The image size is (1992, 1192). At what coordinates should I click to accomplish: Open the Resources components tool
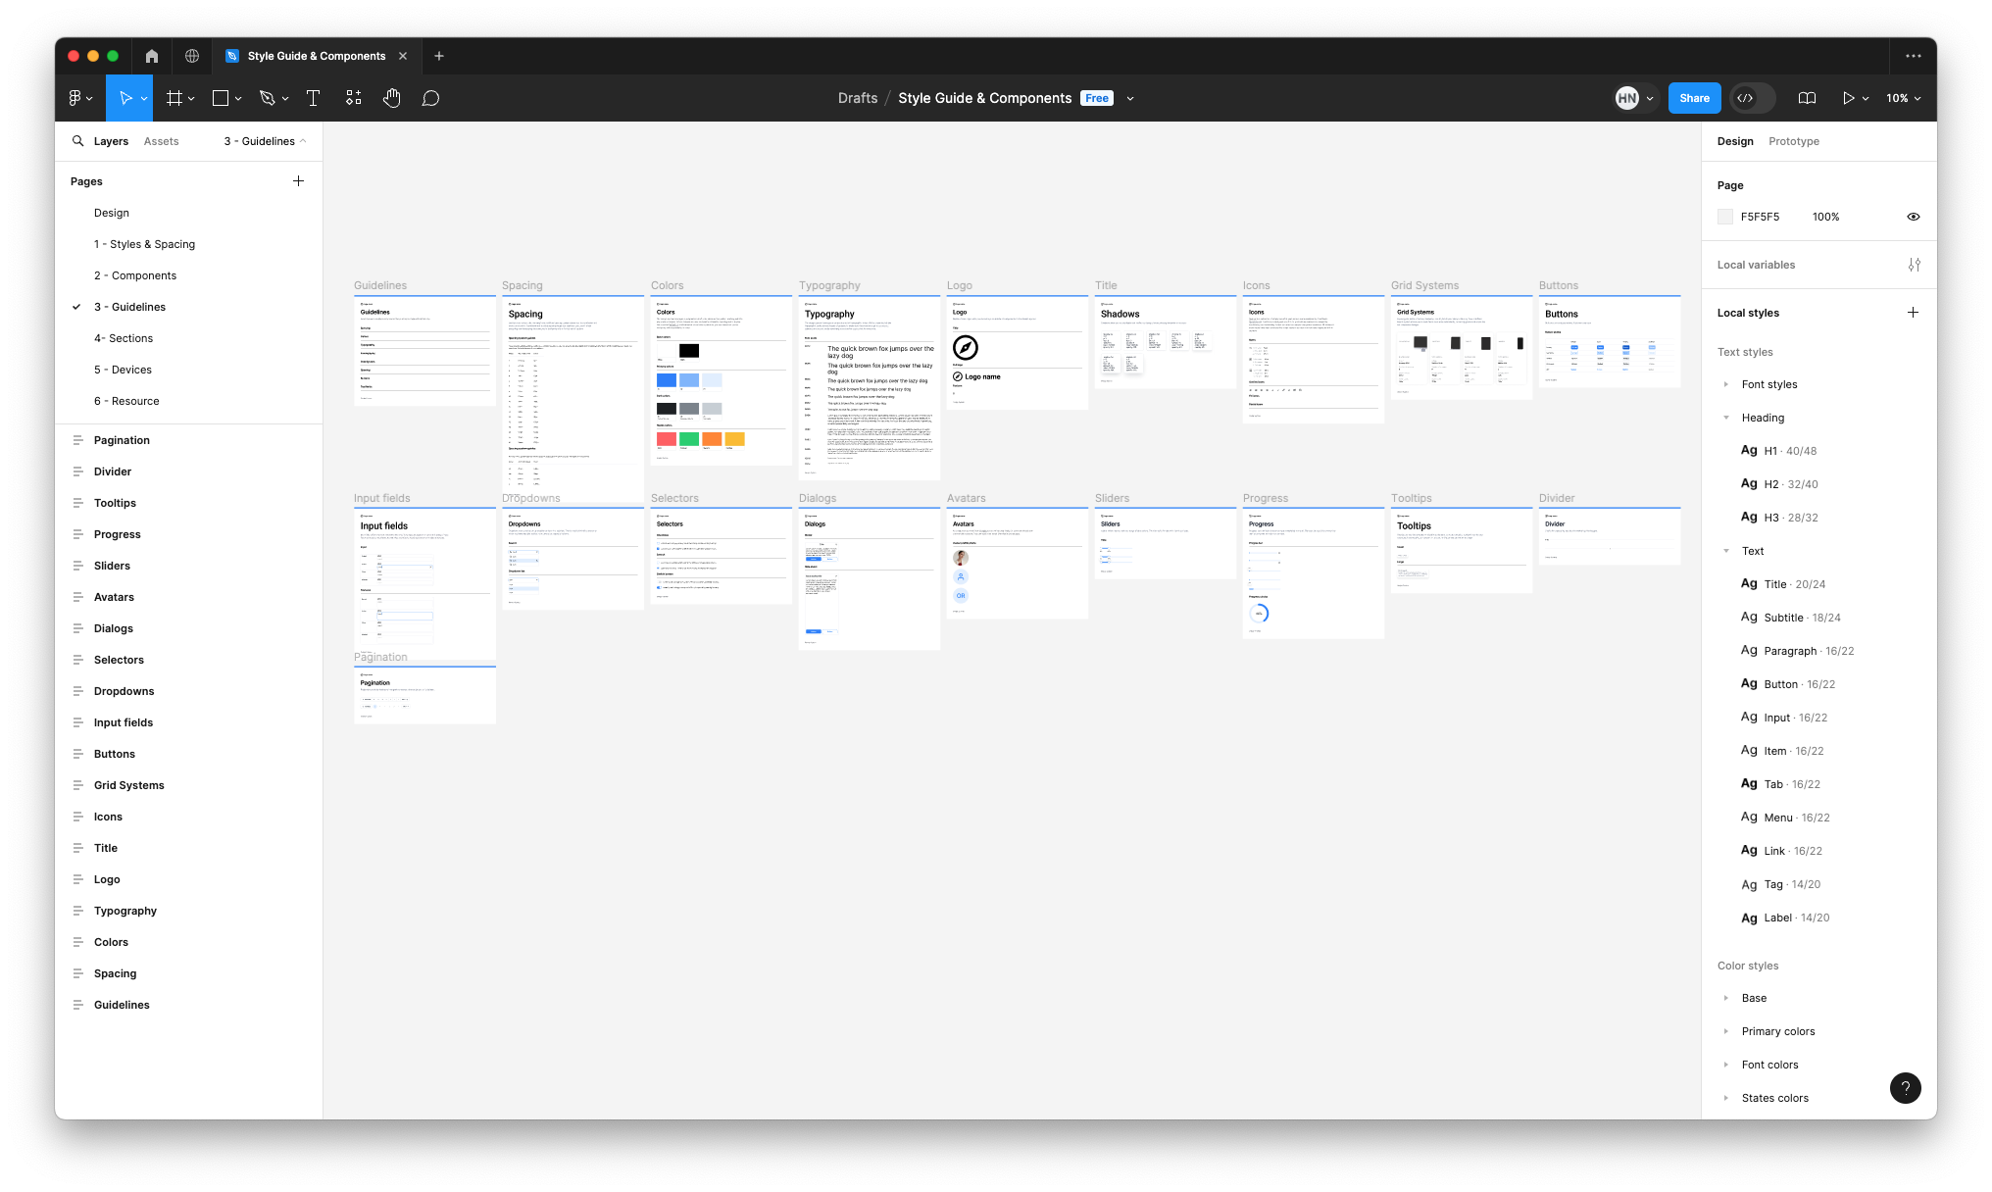coord(354,98)
